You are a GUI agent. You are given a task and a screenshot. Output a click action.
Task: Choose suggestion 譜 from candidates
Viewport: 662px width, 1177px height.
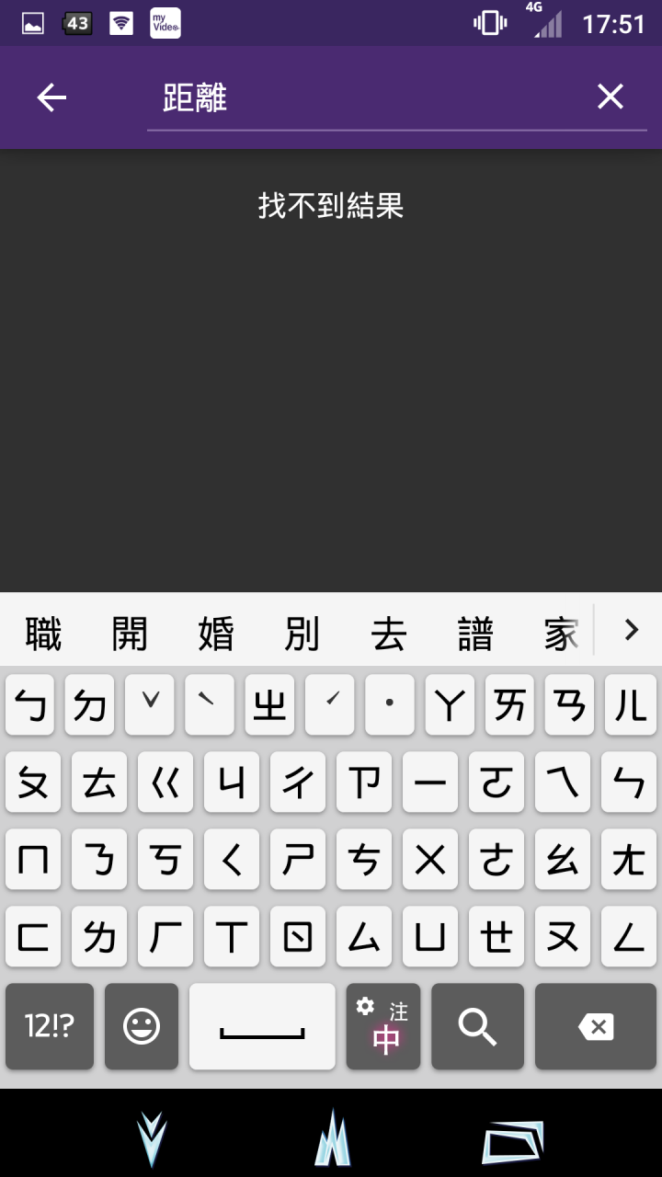[x=475, y=634]
